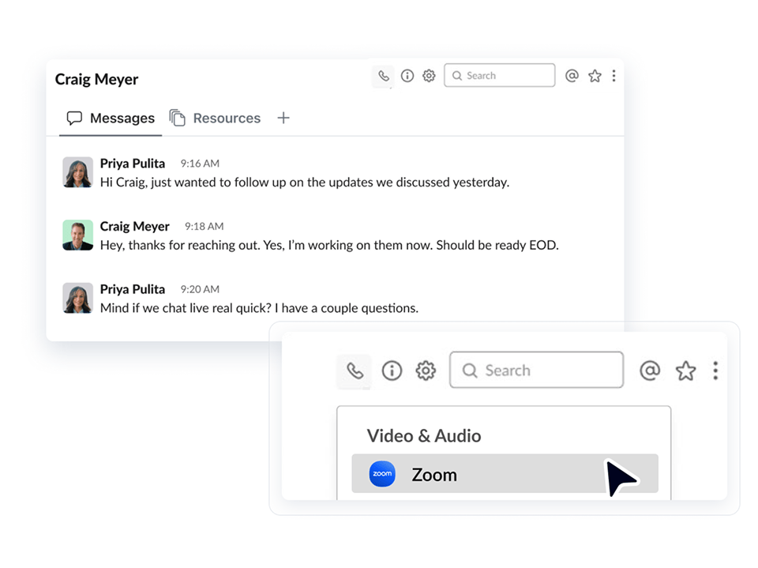This screenshot has height=568, width=758.
Task: Add a new tab with the plus icon
Action: pyautogui.click(x=283, y=118)
